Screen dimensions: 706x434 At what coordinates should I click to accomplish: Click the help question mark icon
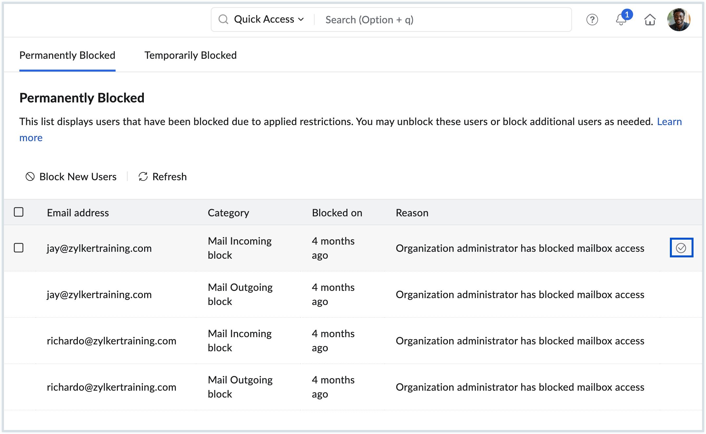(592, 20)
